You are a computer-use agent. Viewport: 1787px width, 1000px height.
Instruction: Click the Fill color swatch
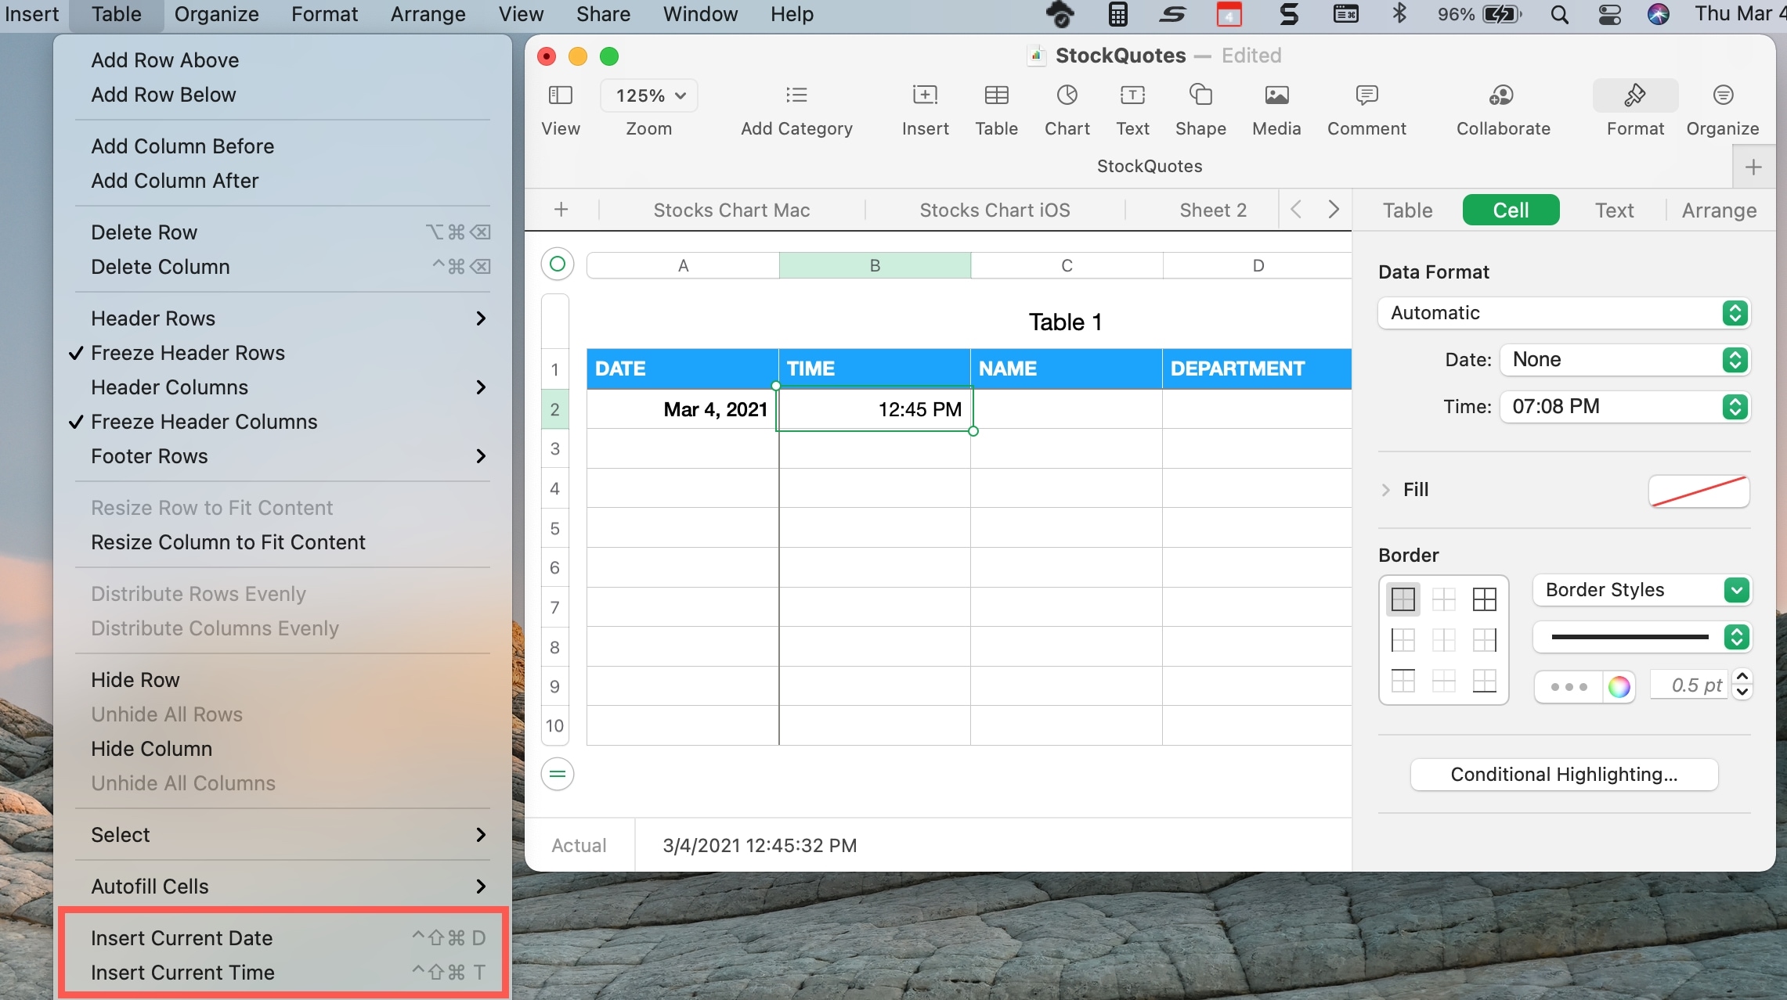(1699, 491)
